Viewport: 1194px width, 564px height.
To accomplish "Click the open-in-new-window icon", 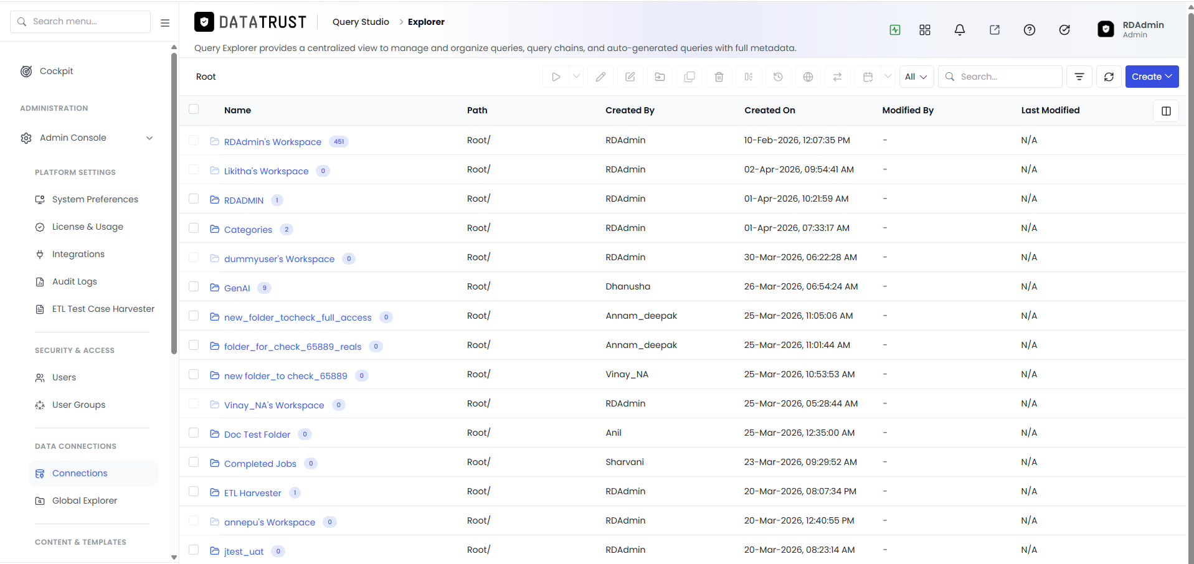I will (995, 30).
